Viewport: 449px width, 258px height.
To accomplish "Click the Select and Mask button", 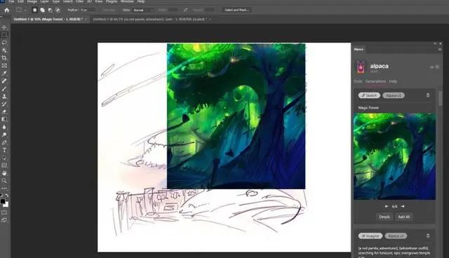I will pos(236,10).
